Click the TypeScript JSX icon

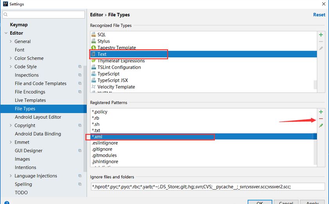(93, 80)
